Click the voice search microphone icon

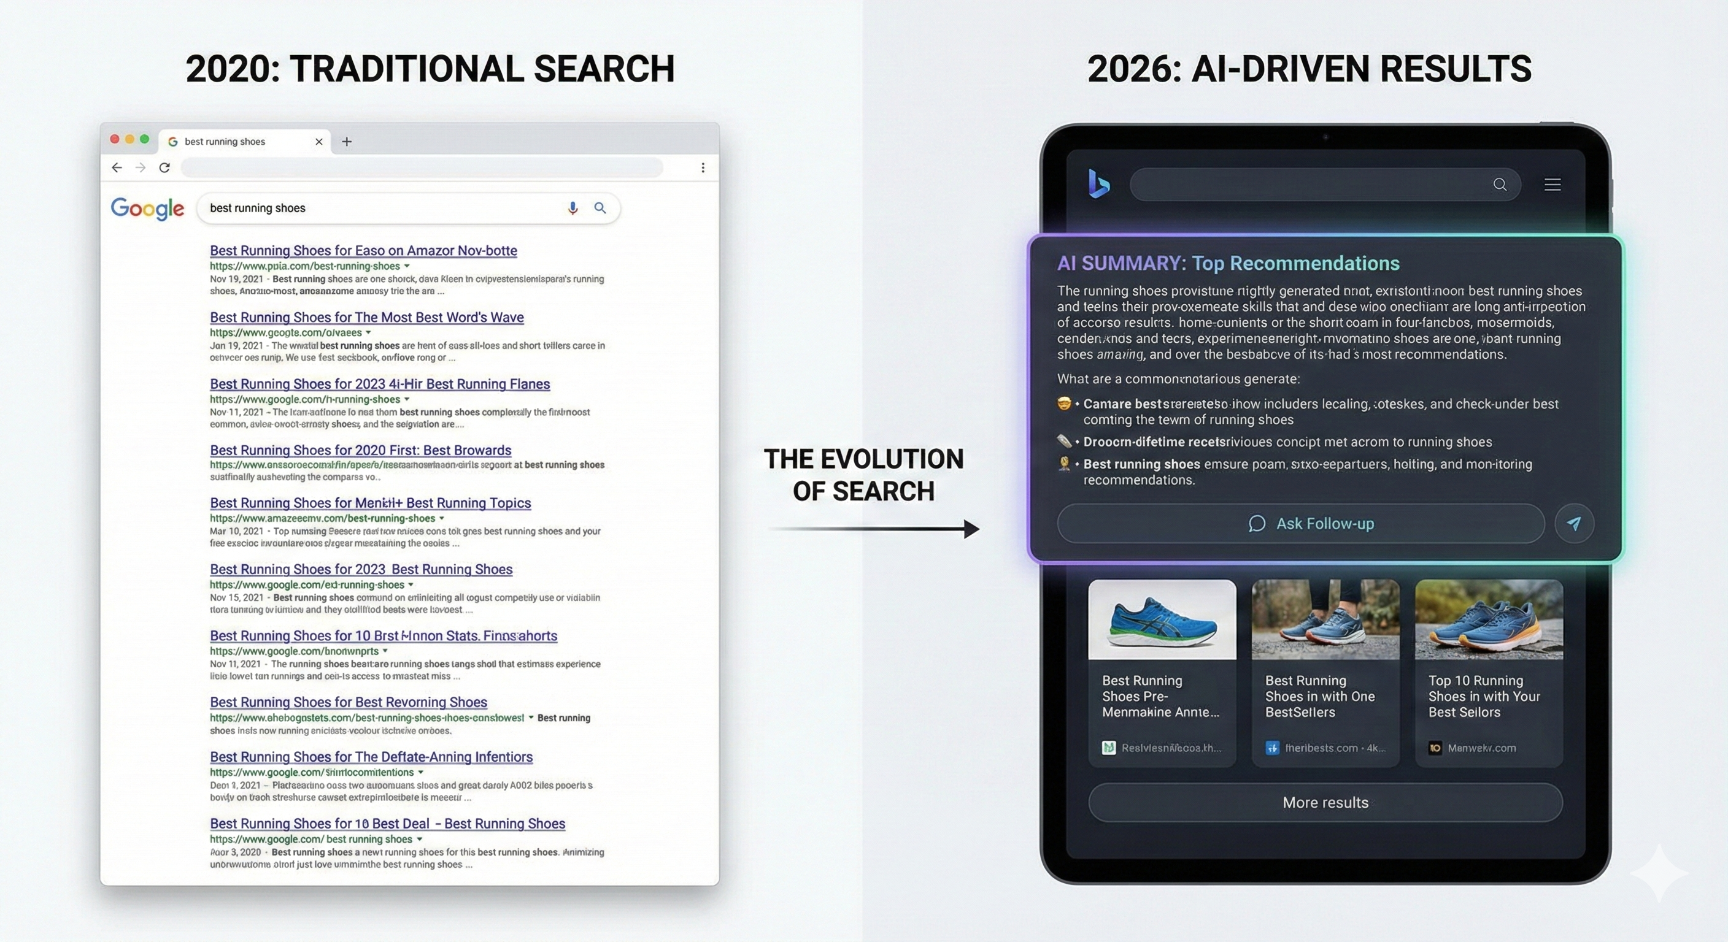tap(572, 208)
